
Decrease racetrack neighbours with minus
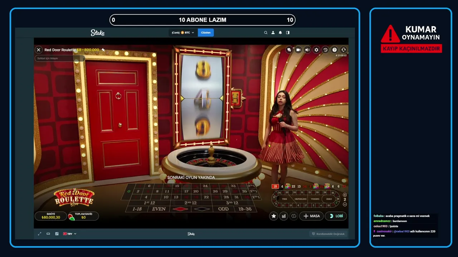tap(345, 205)
